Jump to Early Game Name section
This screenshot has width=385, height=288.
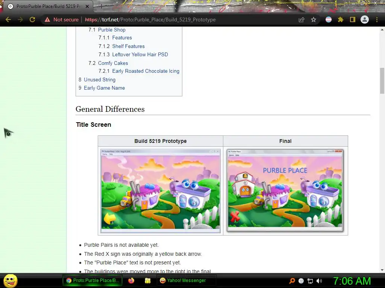[105, 88]
